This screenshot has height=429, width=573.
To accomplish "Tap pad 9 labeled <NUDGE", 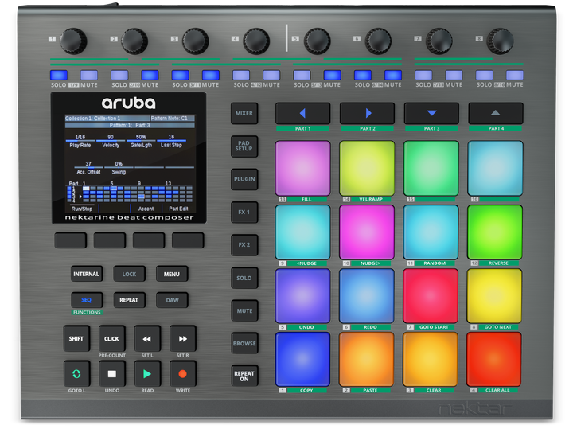I will (302, 232).
